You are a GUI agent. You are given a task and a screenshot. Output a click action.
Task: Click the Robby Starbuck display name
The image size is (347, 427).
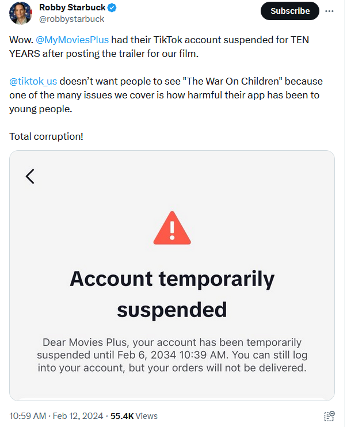click(72, 7)
